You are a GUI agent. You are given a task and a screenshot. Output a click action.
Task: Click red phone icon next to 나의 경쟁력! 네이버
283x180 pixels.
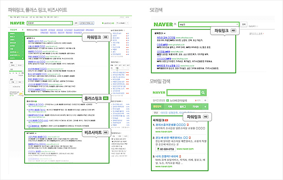point(180,156)
